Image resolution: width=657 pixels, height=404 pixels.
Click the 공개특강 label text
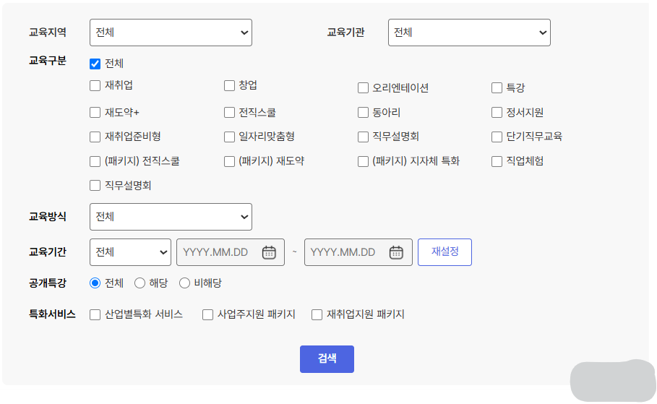[48, 283]
